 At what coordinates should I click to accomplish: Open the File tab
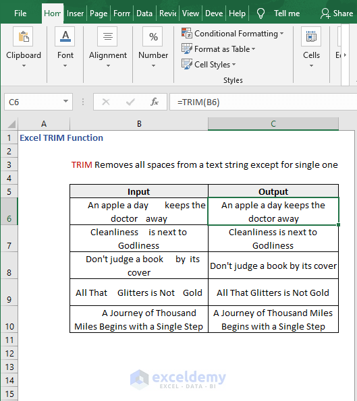click(20, 13)
